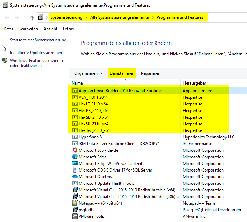Click publisher Notepad++ Team cell

tap(199, 203)
